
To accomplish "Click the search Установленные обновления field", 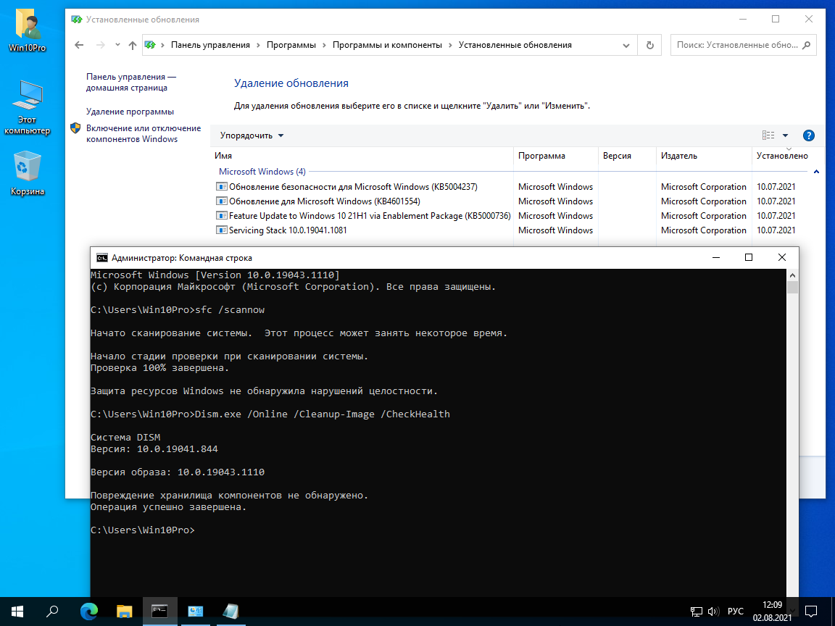I will pos(737,45).
